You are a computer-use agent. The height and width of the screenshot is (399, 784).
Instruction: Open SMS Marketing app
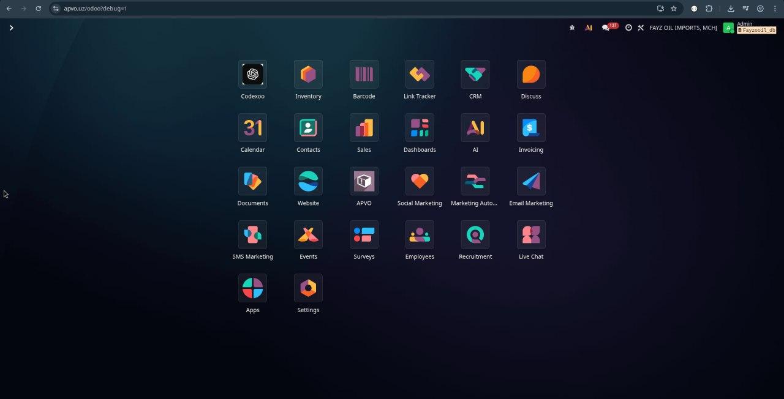pos(252,235)
